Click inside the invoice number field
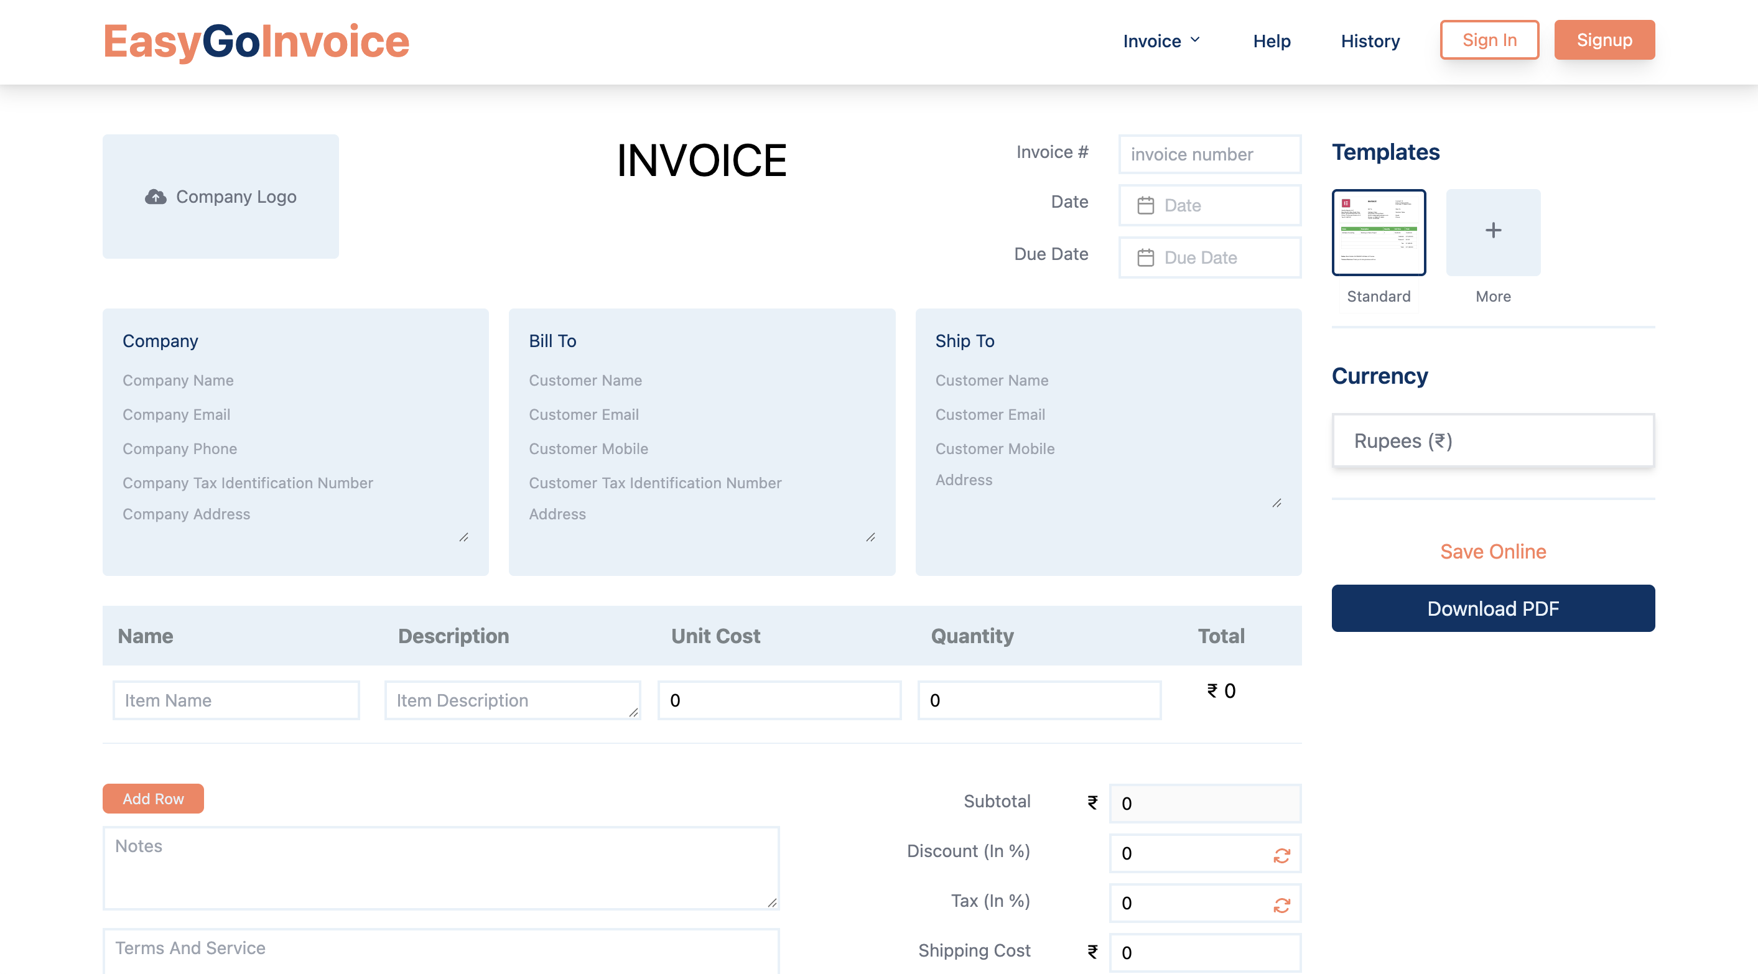The image size is (1758, 974). [x=1209, y=154]
